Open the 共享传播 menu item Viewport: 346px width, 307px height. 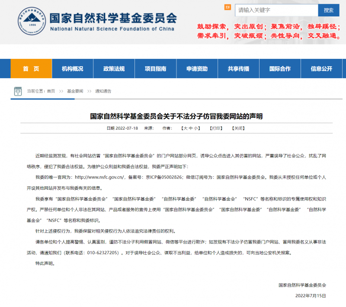coord(239,69)
